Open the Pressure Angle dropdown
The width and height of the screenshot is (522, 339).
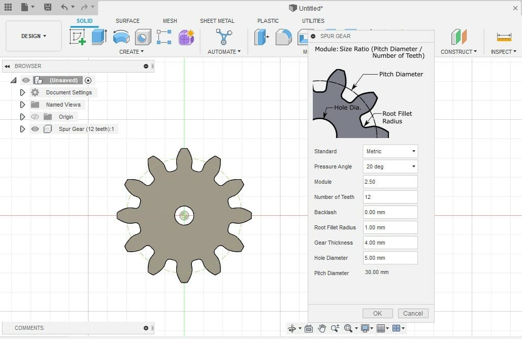(x=390, y=166)
